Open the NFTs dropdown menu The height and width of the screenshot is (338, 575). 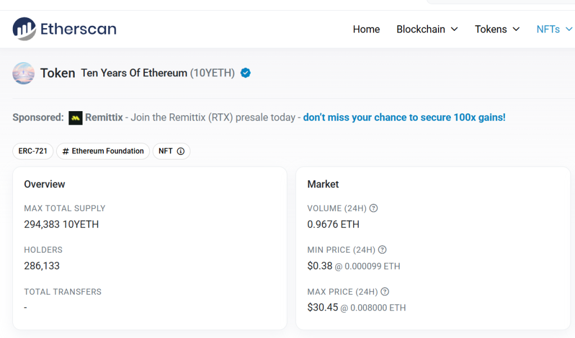554,29
